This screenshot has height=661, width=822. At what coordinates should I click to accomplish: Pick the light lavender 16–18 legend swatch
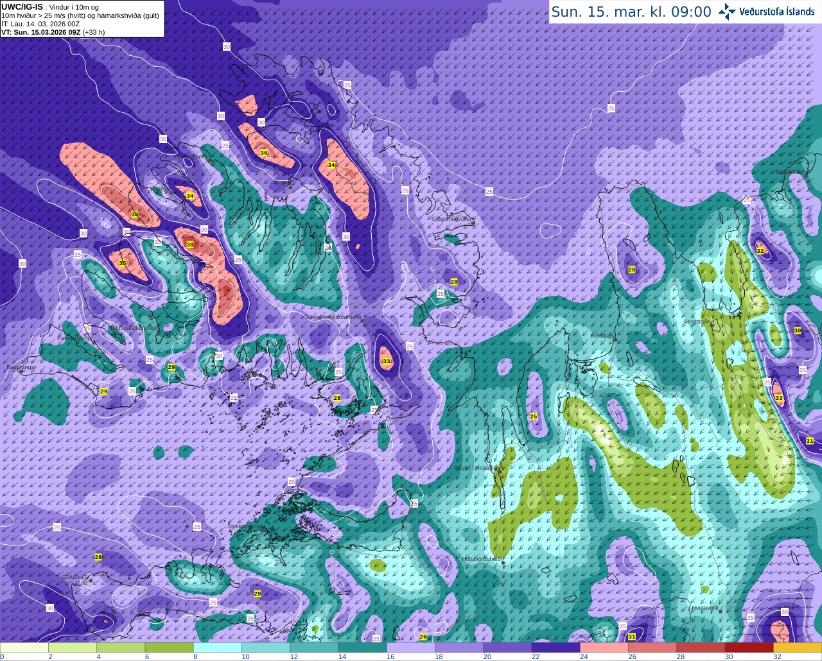point(411,648)
